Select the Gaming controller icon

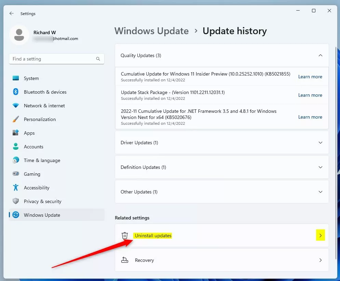pos(16,174)
